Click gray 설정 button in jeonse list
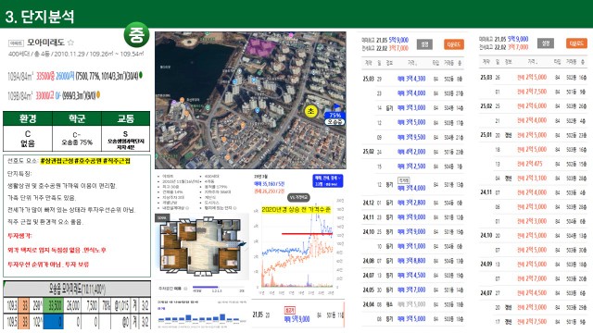593x333 pixels. tap(546, 43)
